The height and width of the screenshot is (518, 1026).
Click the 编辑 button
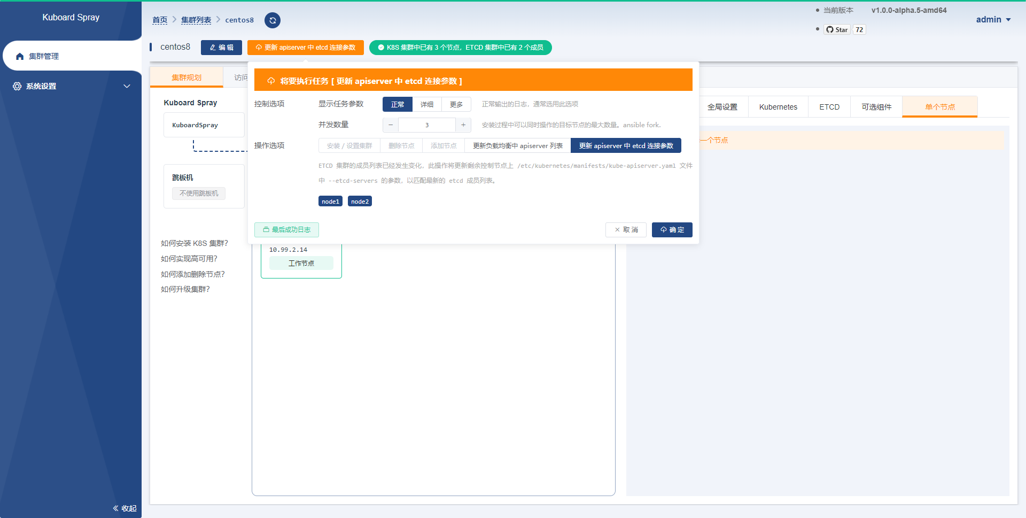(221, 48)
